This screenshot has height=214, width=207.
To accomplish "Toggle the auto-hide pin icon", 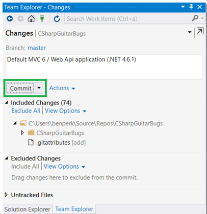I will coord(191,7).
